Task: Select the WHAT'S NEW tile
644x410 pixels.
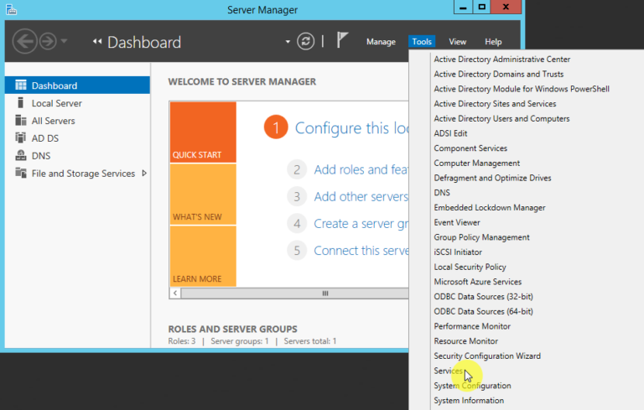Action: click(203, 194)
